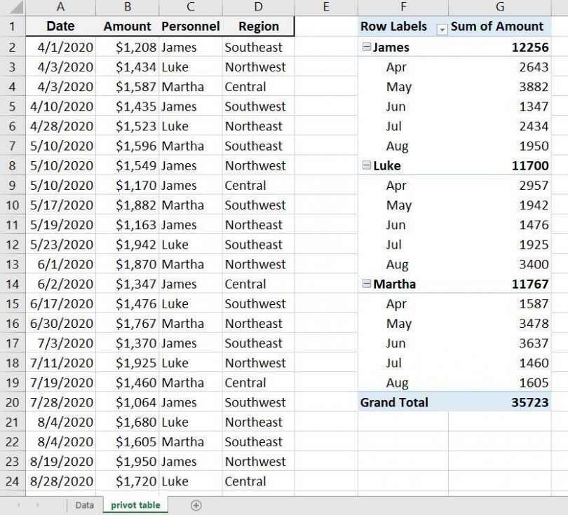The height and width of the screenshot is (515, 568).
Task: Collapse the Luke pivot group
Action: [365, 165]
